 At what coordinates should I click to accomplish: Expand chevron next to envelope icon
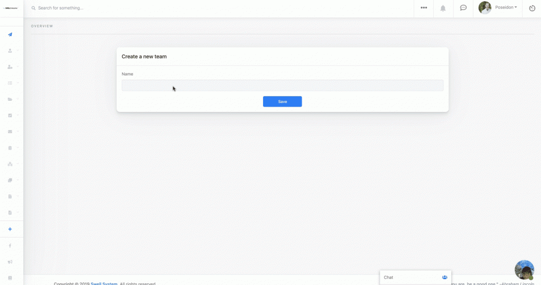pyautogui.click(x=18, y=131)
